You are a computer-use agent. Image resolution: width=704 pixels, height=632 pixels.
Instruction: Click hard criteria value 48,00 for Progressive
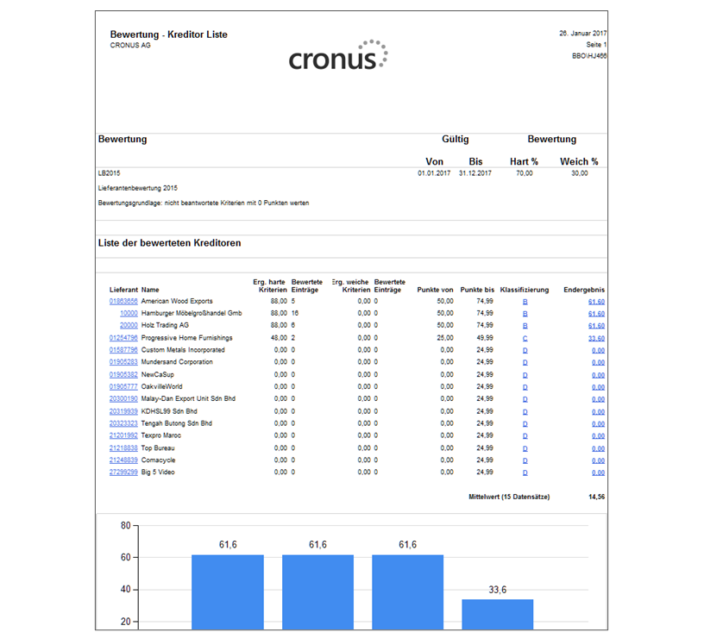[279, 338]
